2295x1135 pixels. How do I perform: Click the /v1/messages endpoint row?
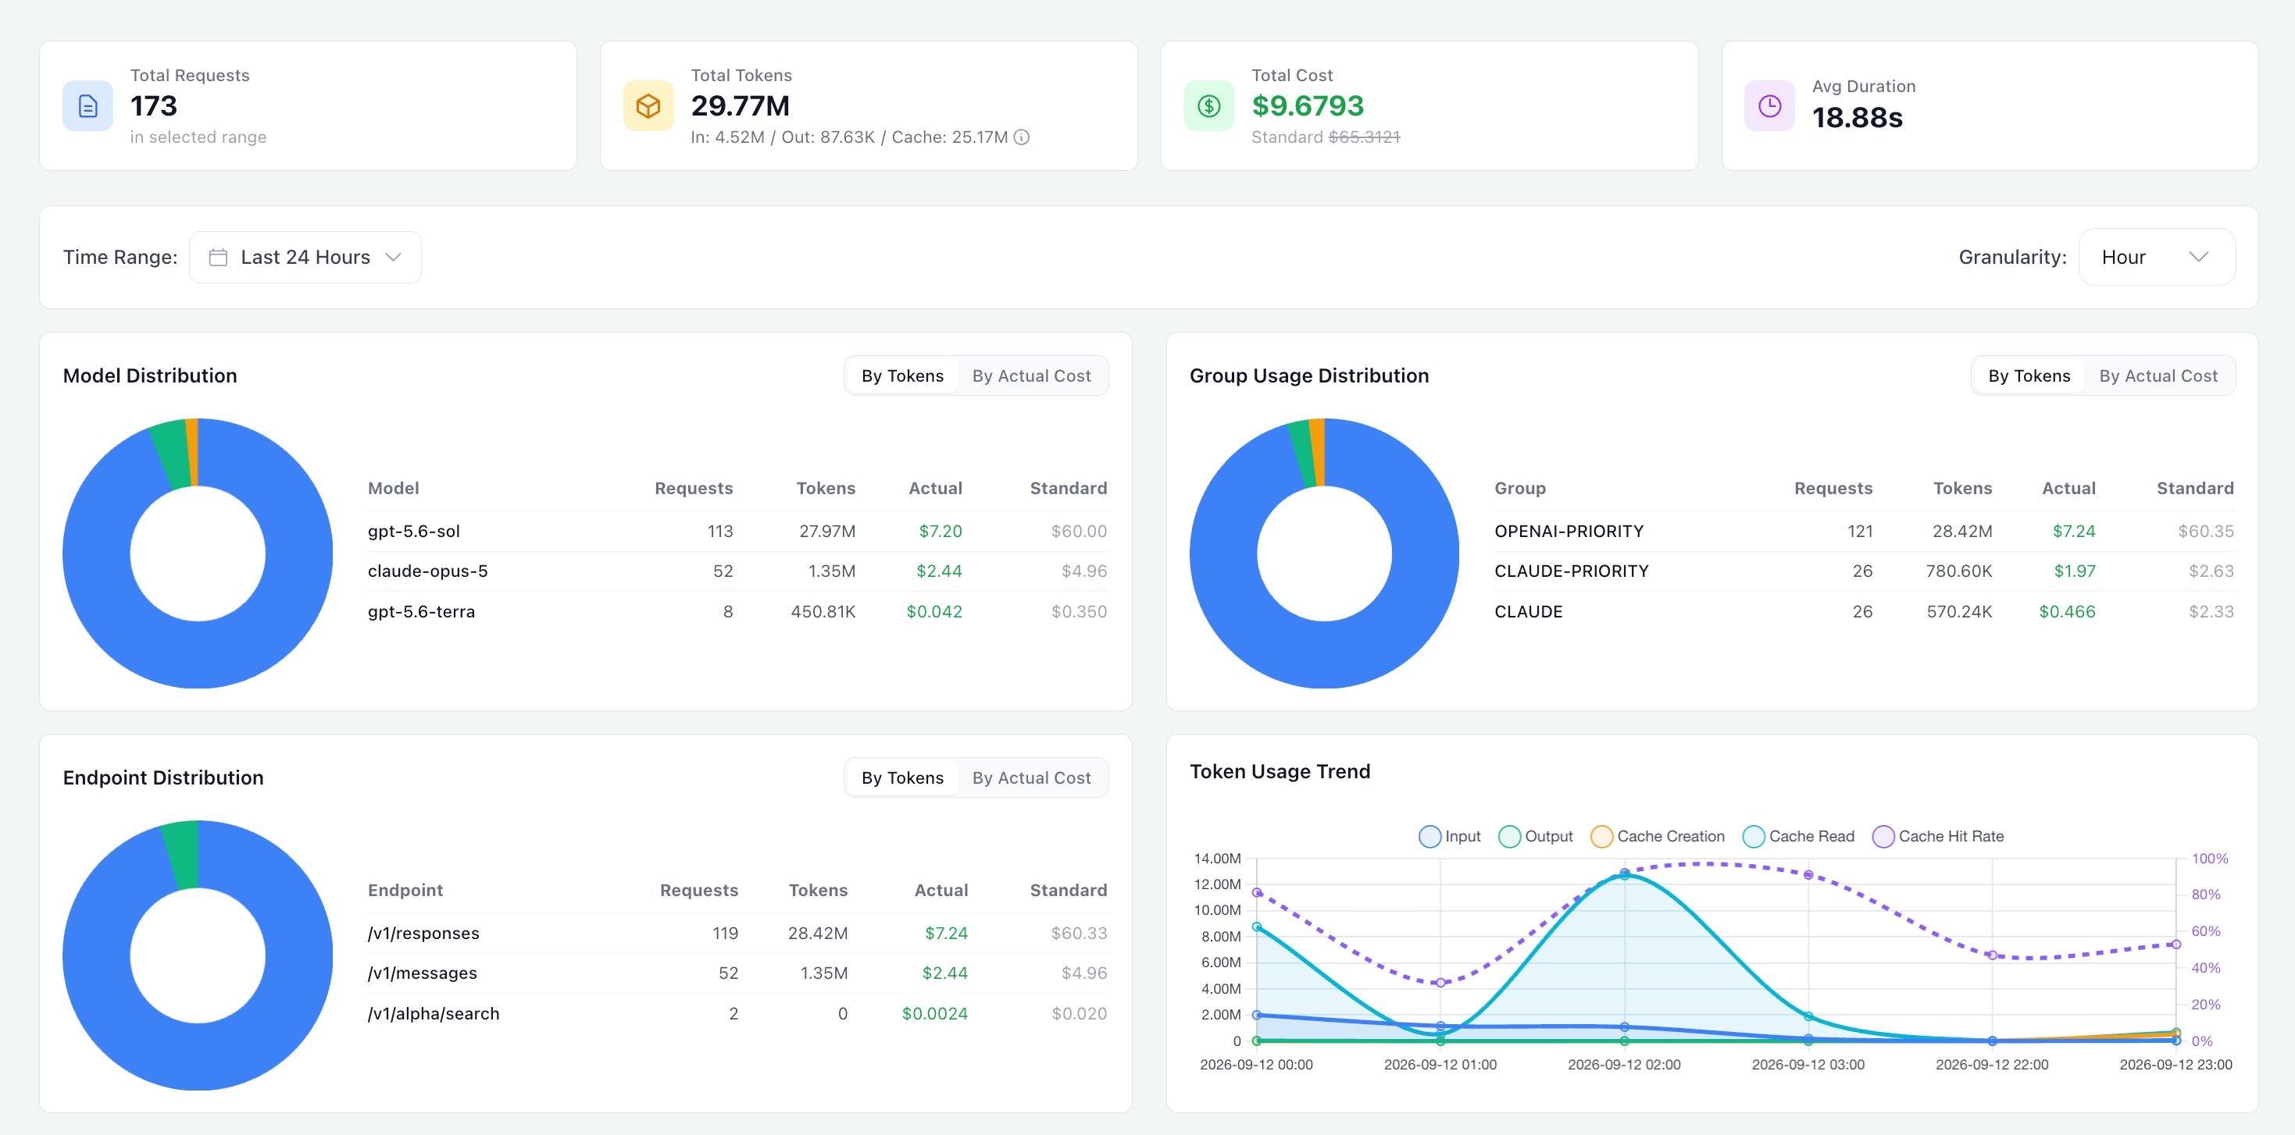[737, 974]
